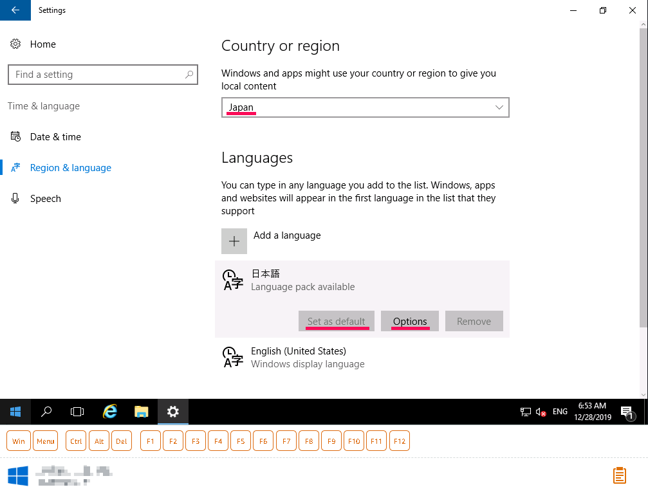Click the F5 virtual key button

pyautogui.click(x=241, y=441)
